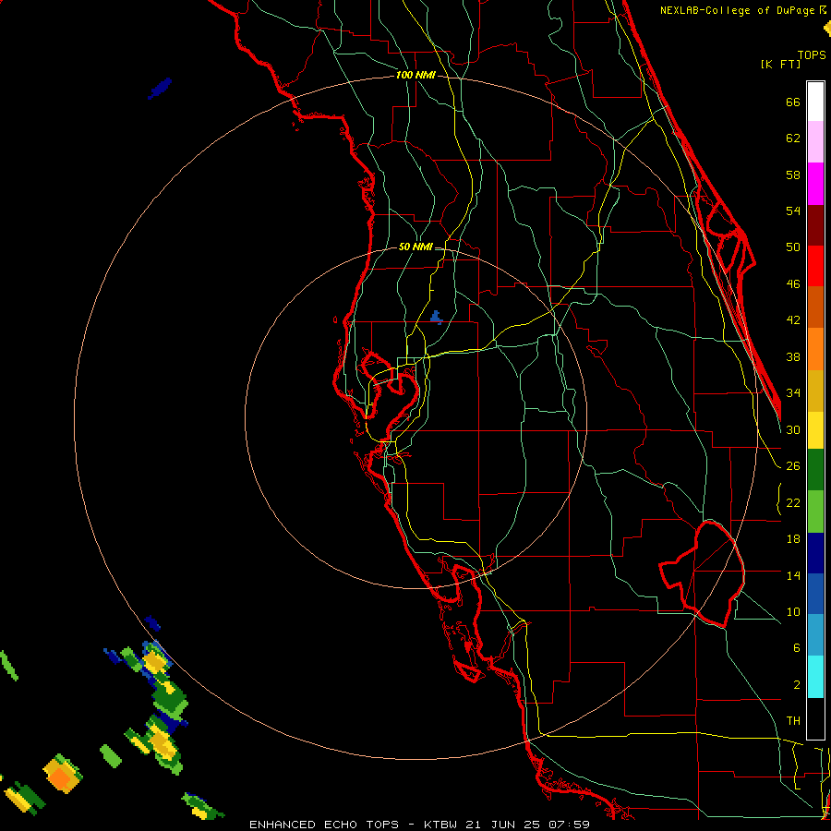Image resolution: width=831 pixels, height=831 pixels.
Task: Select the magenta swatch beside 58
Action: click(815, 184)
